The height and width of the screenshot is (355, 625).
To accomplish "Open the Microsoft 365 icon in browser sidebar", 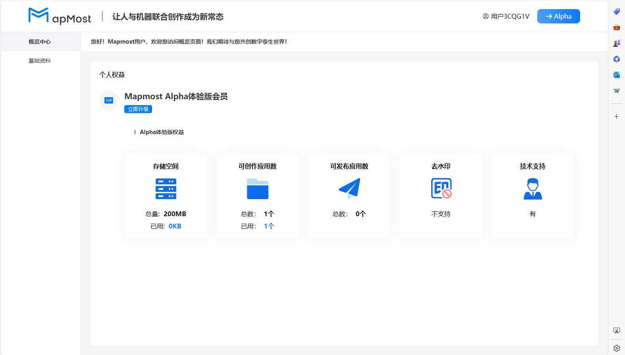I will 617,59.
